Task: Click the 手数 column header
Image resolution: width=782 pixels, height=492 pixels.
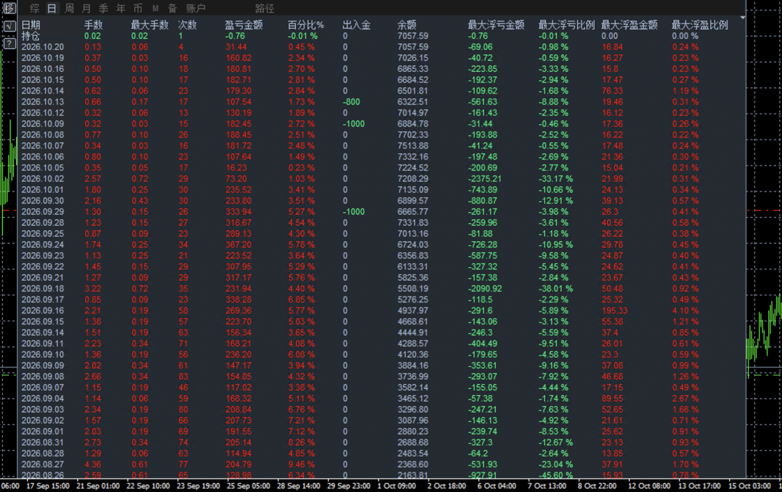Action: (94, 25)
